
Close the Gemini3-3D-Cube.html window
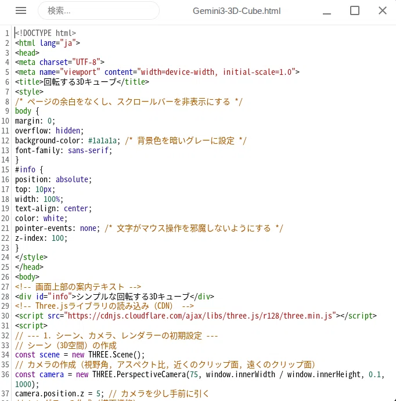(x=383, y=11)
